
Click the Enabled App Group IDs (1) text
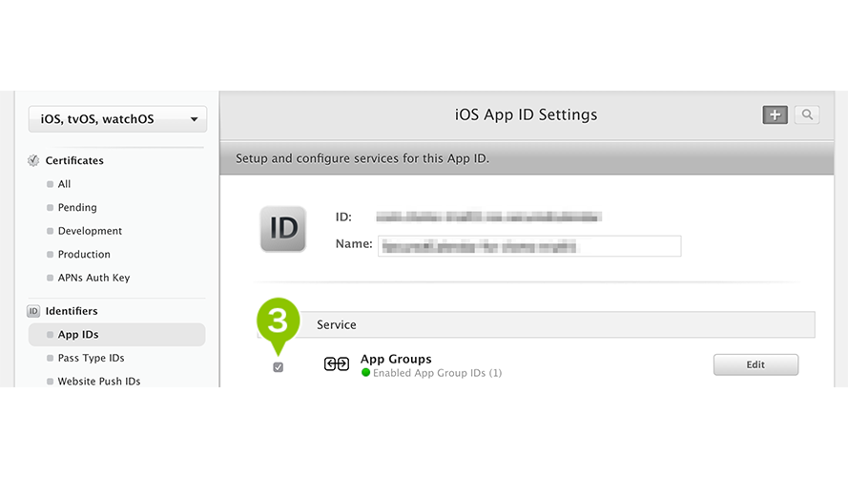[437, 373]
